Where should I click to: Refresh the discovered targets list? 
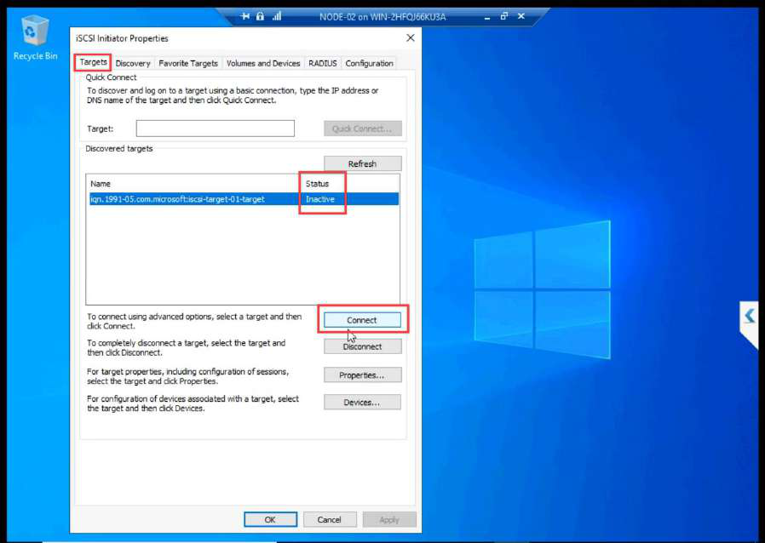coord(363,163)
